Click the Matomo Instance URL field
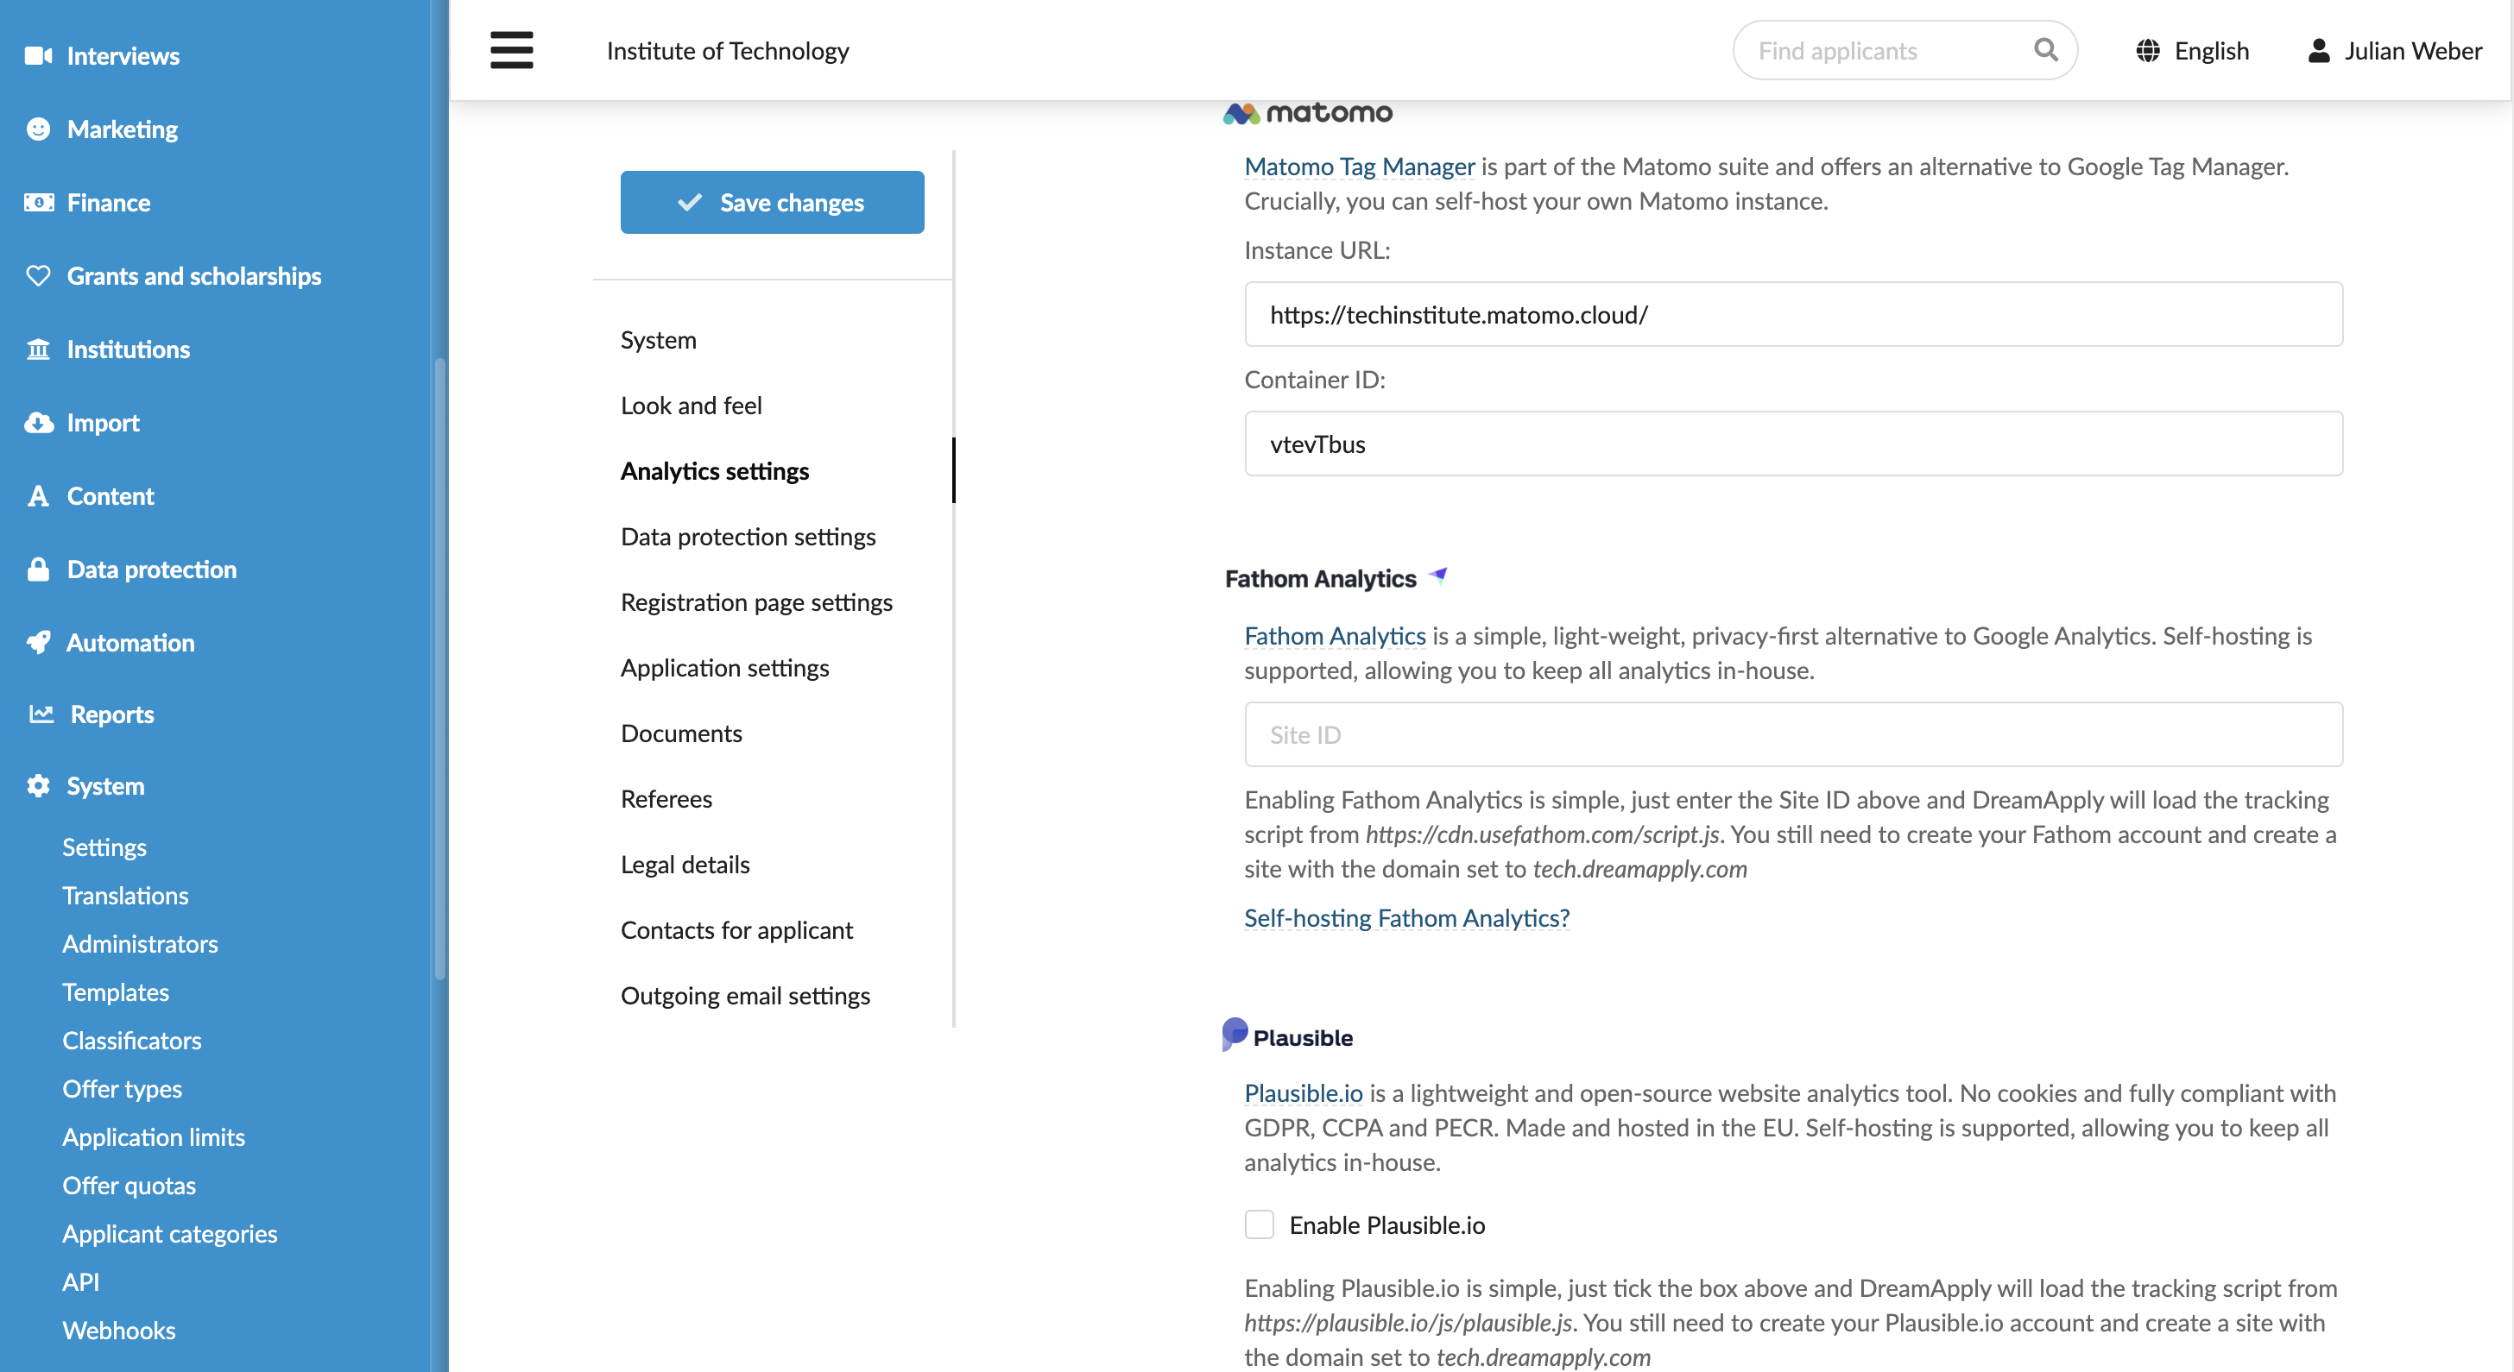 tap(1793, 314)
